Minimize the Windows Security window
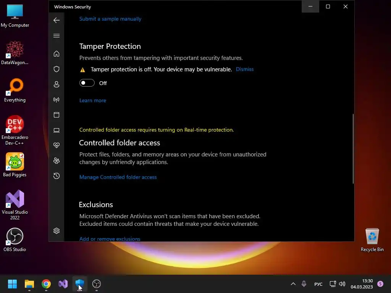 pos(310,6)
